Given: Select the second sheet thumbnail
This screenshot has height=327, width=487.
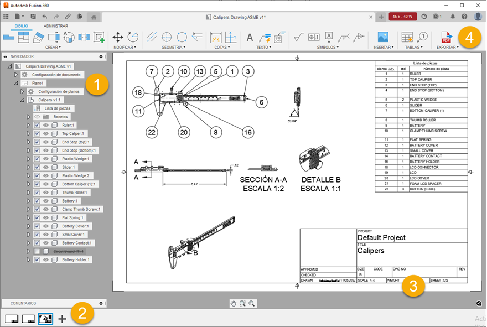Looking at the screenshot, I should [x=28, y=319].
